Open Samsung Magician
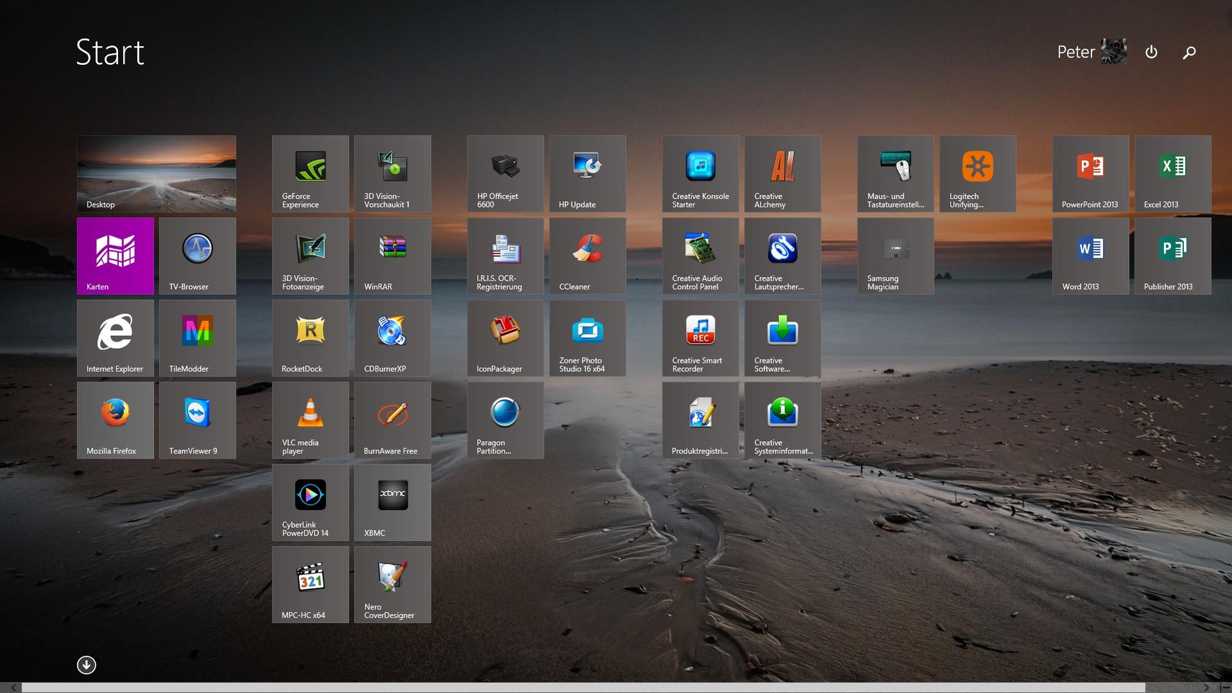This screenshot has height=693, width=1232. [x=896, y=256]
